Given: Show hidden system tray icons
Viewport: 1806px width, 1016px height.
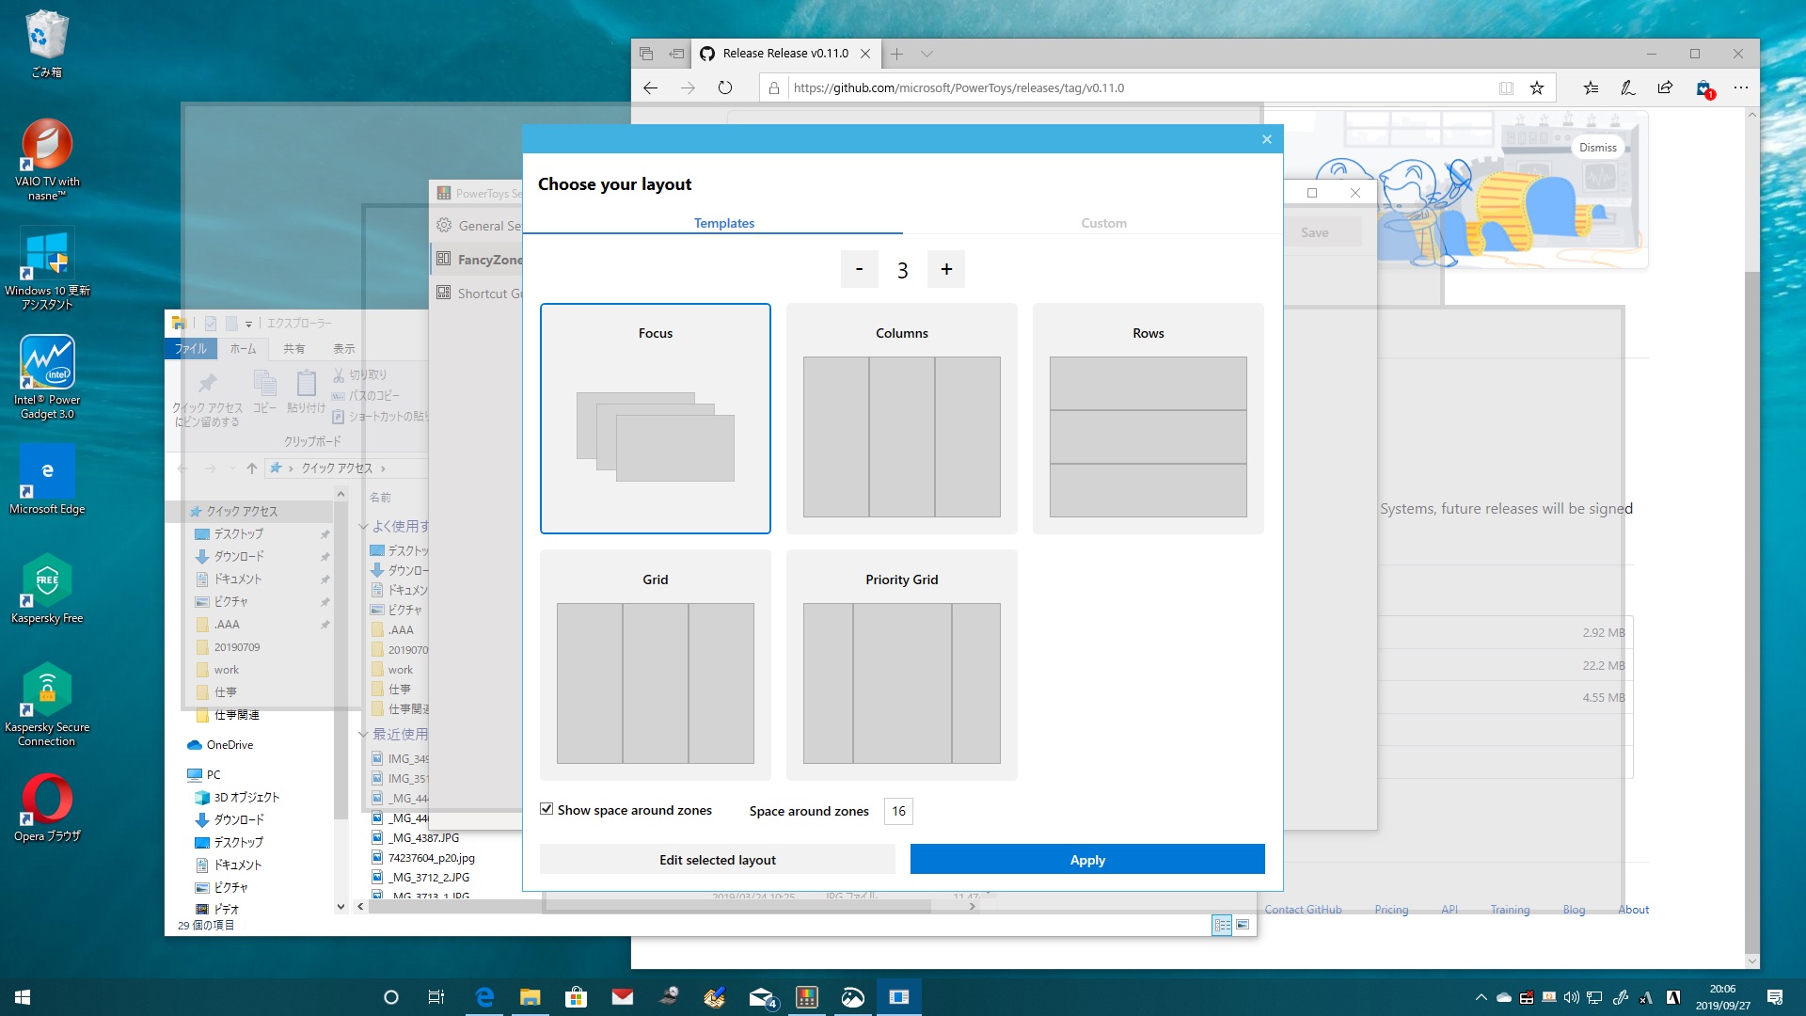Looking at the screenshot, I should (x=1481, y=997).
